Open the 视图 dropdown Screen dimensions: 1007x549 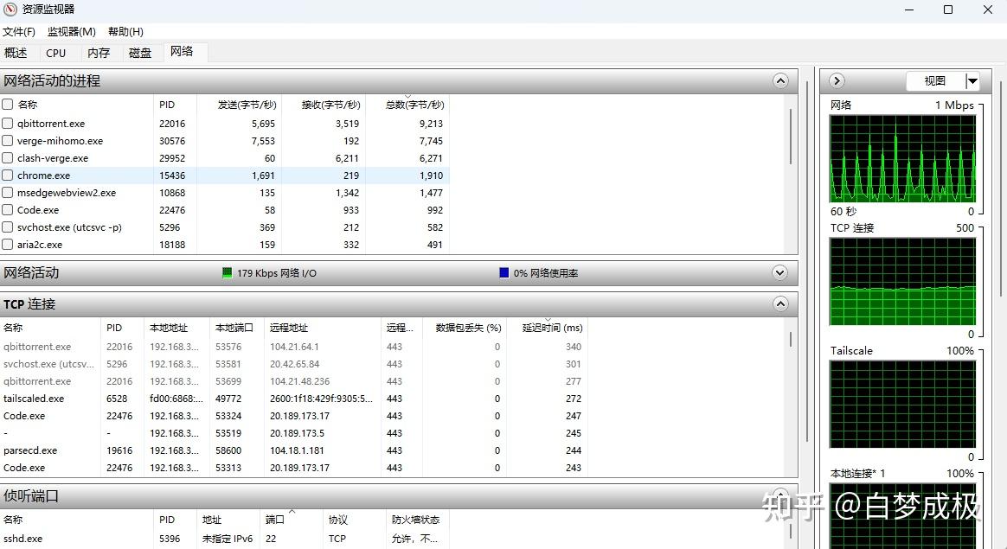(x=972, y=80)
